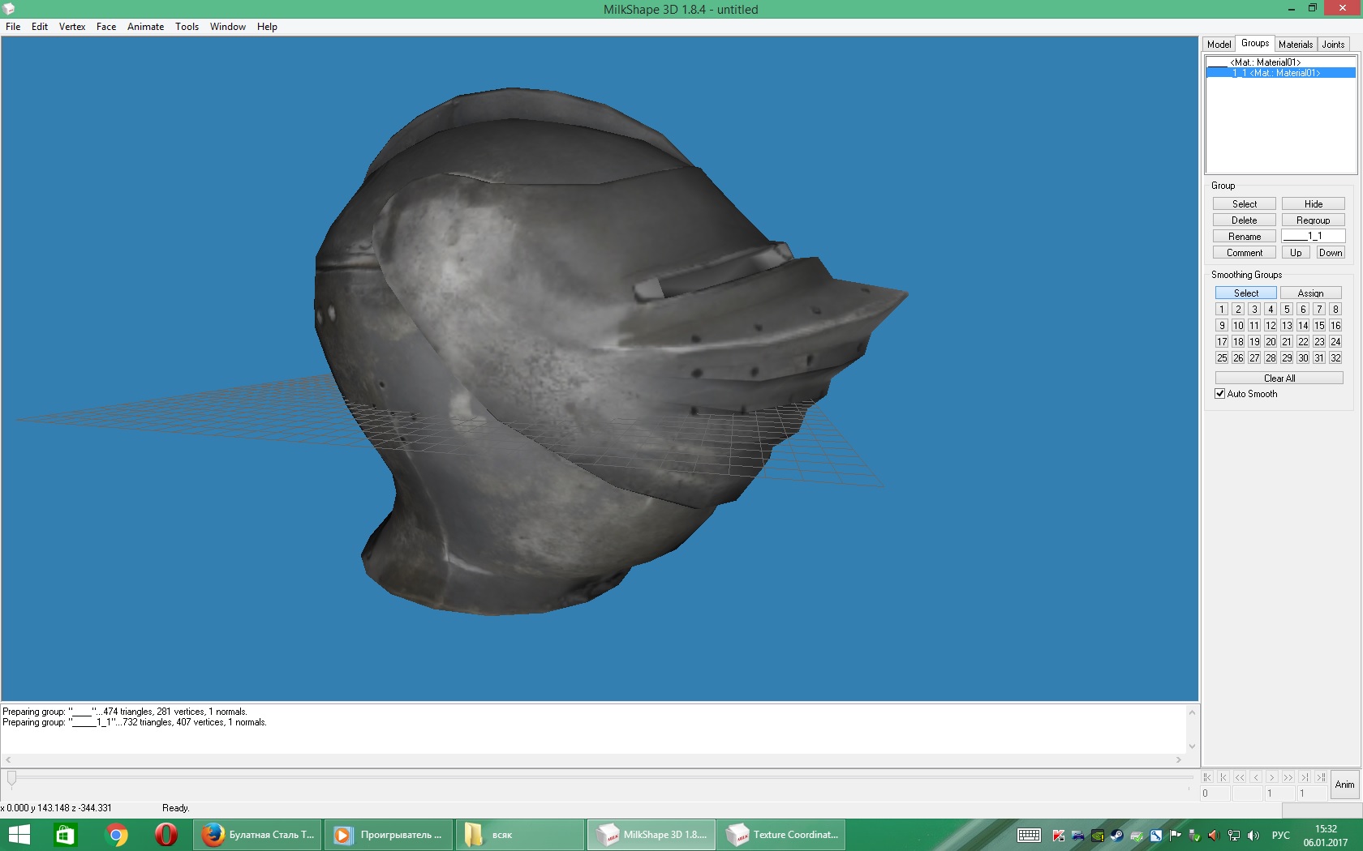Open the on-screen keyboard tray icon
Image resolution: width=1363 pixels, height=851 pixels.
[x=1029, y=836]
